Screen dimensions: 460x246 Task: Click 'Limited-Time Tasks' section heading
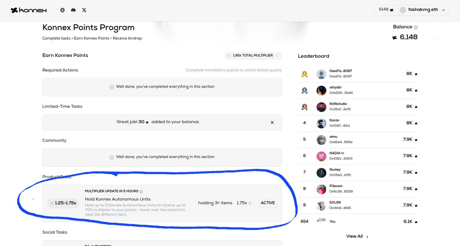(62, 106)
